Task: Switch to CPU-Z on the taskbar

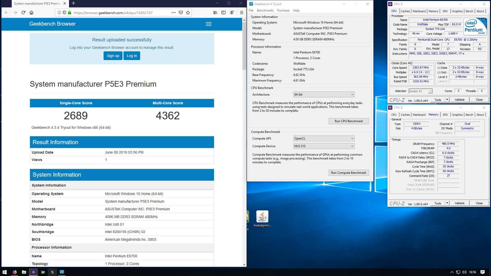Action: pyautogui.click(x=34, y=272)
